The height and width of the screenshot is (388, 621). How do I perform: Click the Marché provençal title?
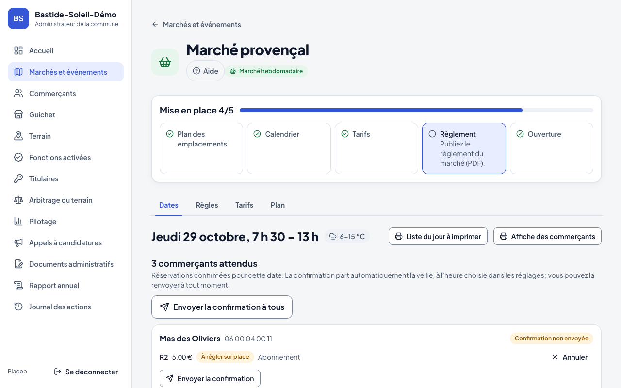(247, 49)
